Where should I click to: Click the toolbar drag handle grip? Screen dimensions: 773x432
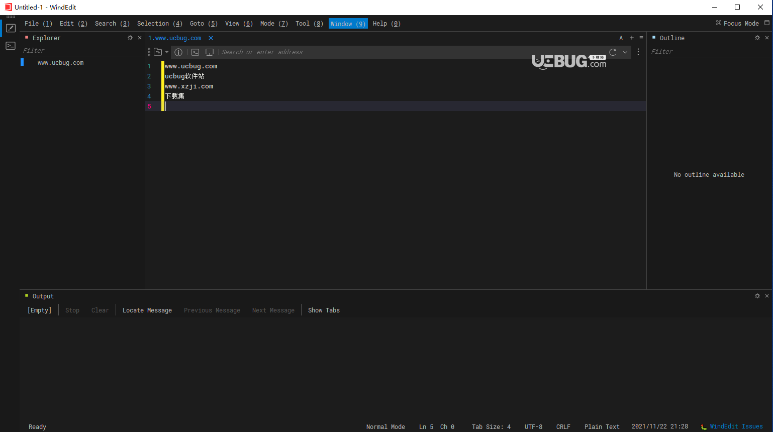point(149,52)
